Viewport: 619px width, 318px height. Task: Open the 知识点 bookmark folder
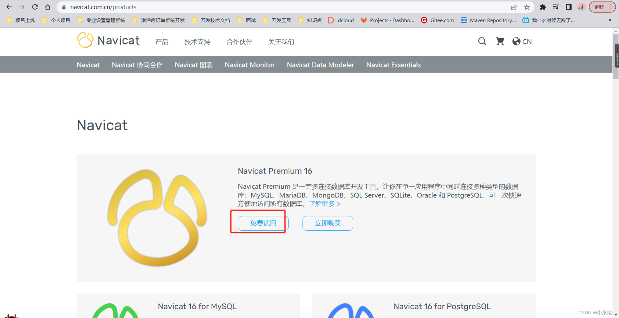click(x=310, y=20)
